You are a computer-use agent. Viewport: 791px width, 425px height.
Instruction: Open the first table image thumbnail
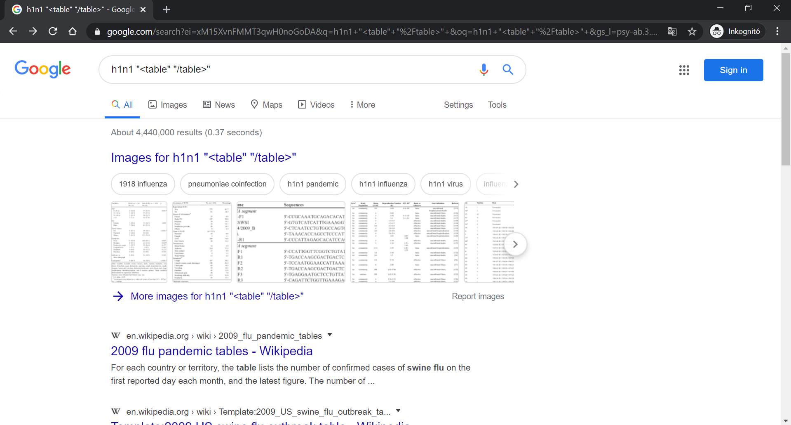tap(139, 242)
